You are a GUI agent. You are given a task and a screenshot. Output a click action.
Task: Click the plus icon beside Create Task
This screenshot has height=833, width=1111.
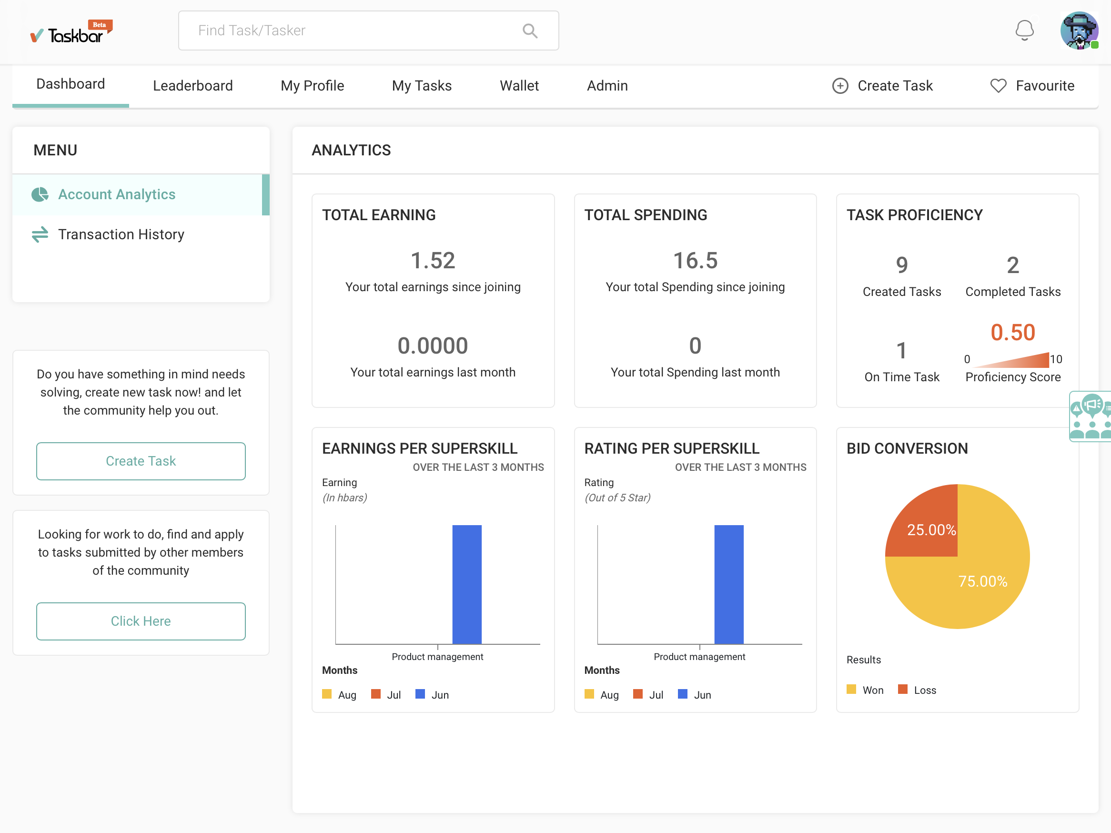click(840, 86)
